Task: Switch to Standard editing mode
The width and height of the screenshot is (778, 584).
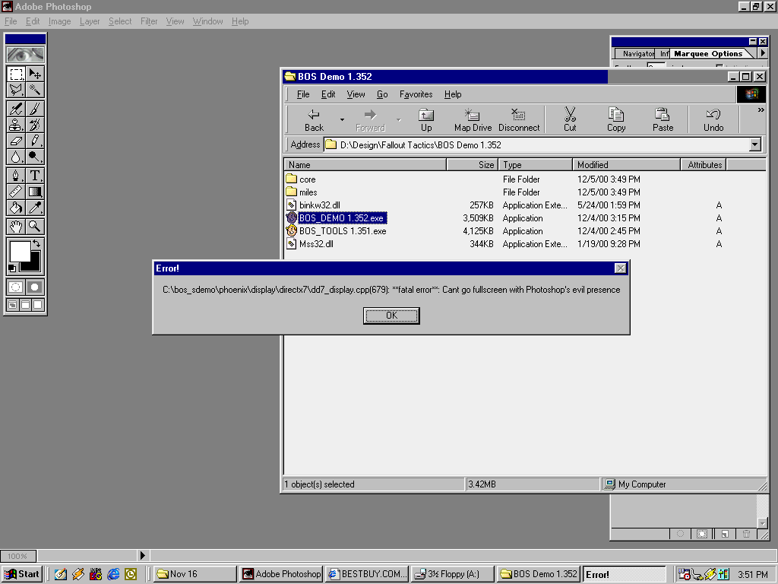Action: (x=16, y=287)
